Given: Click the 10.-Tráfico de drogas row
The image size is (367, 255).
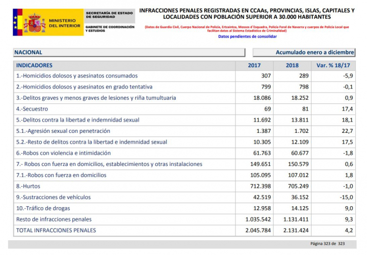Looking at the screenshot, I should [x=43, y=208].
